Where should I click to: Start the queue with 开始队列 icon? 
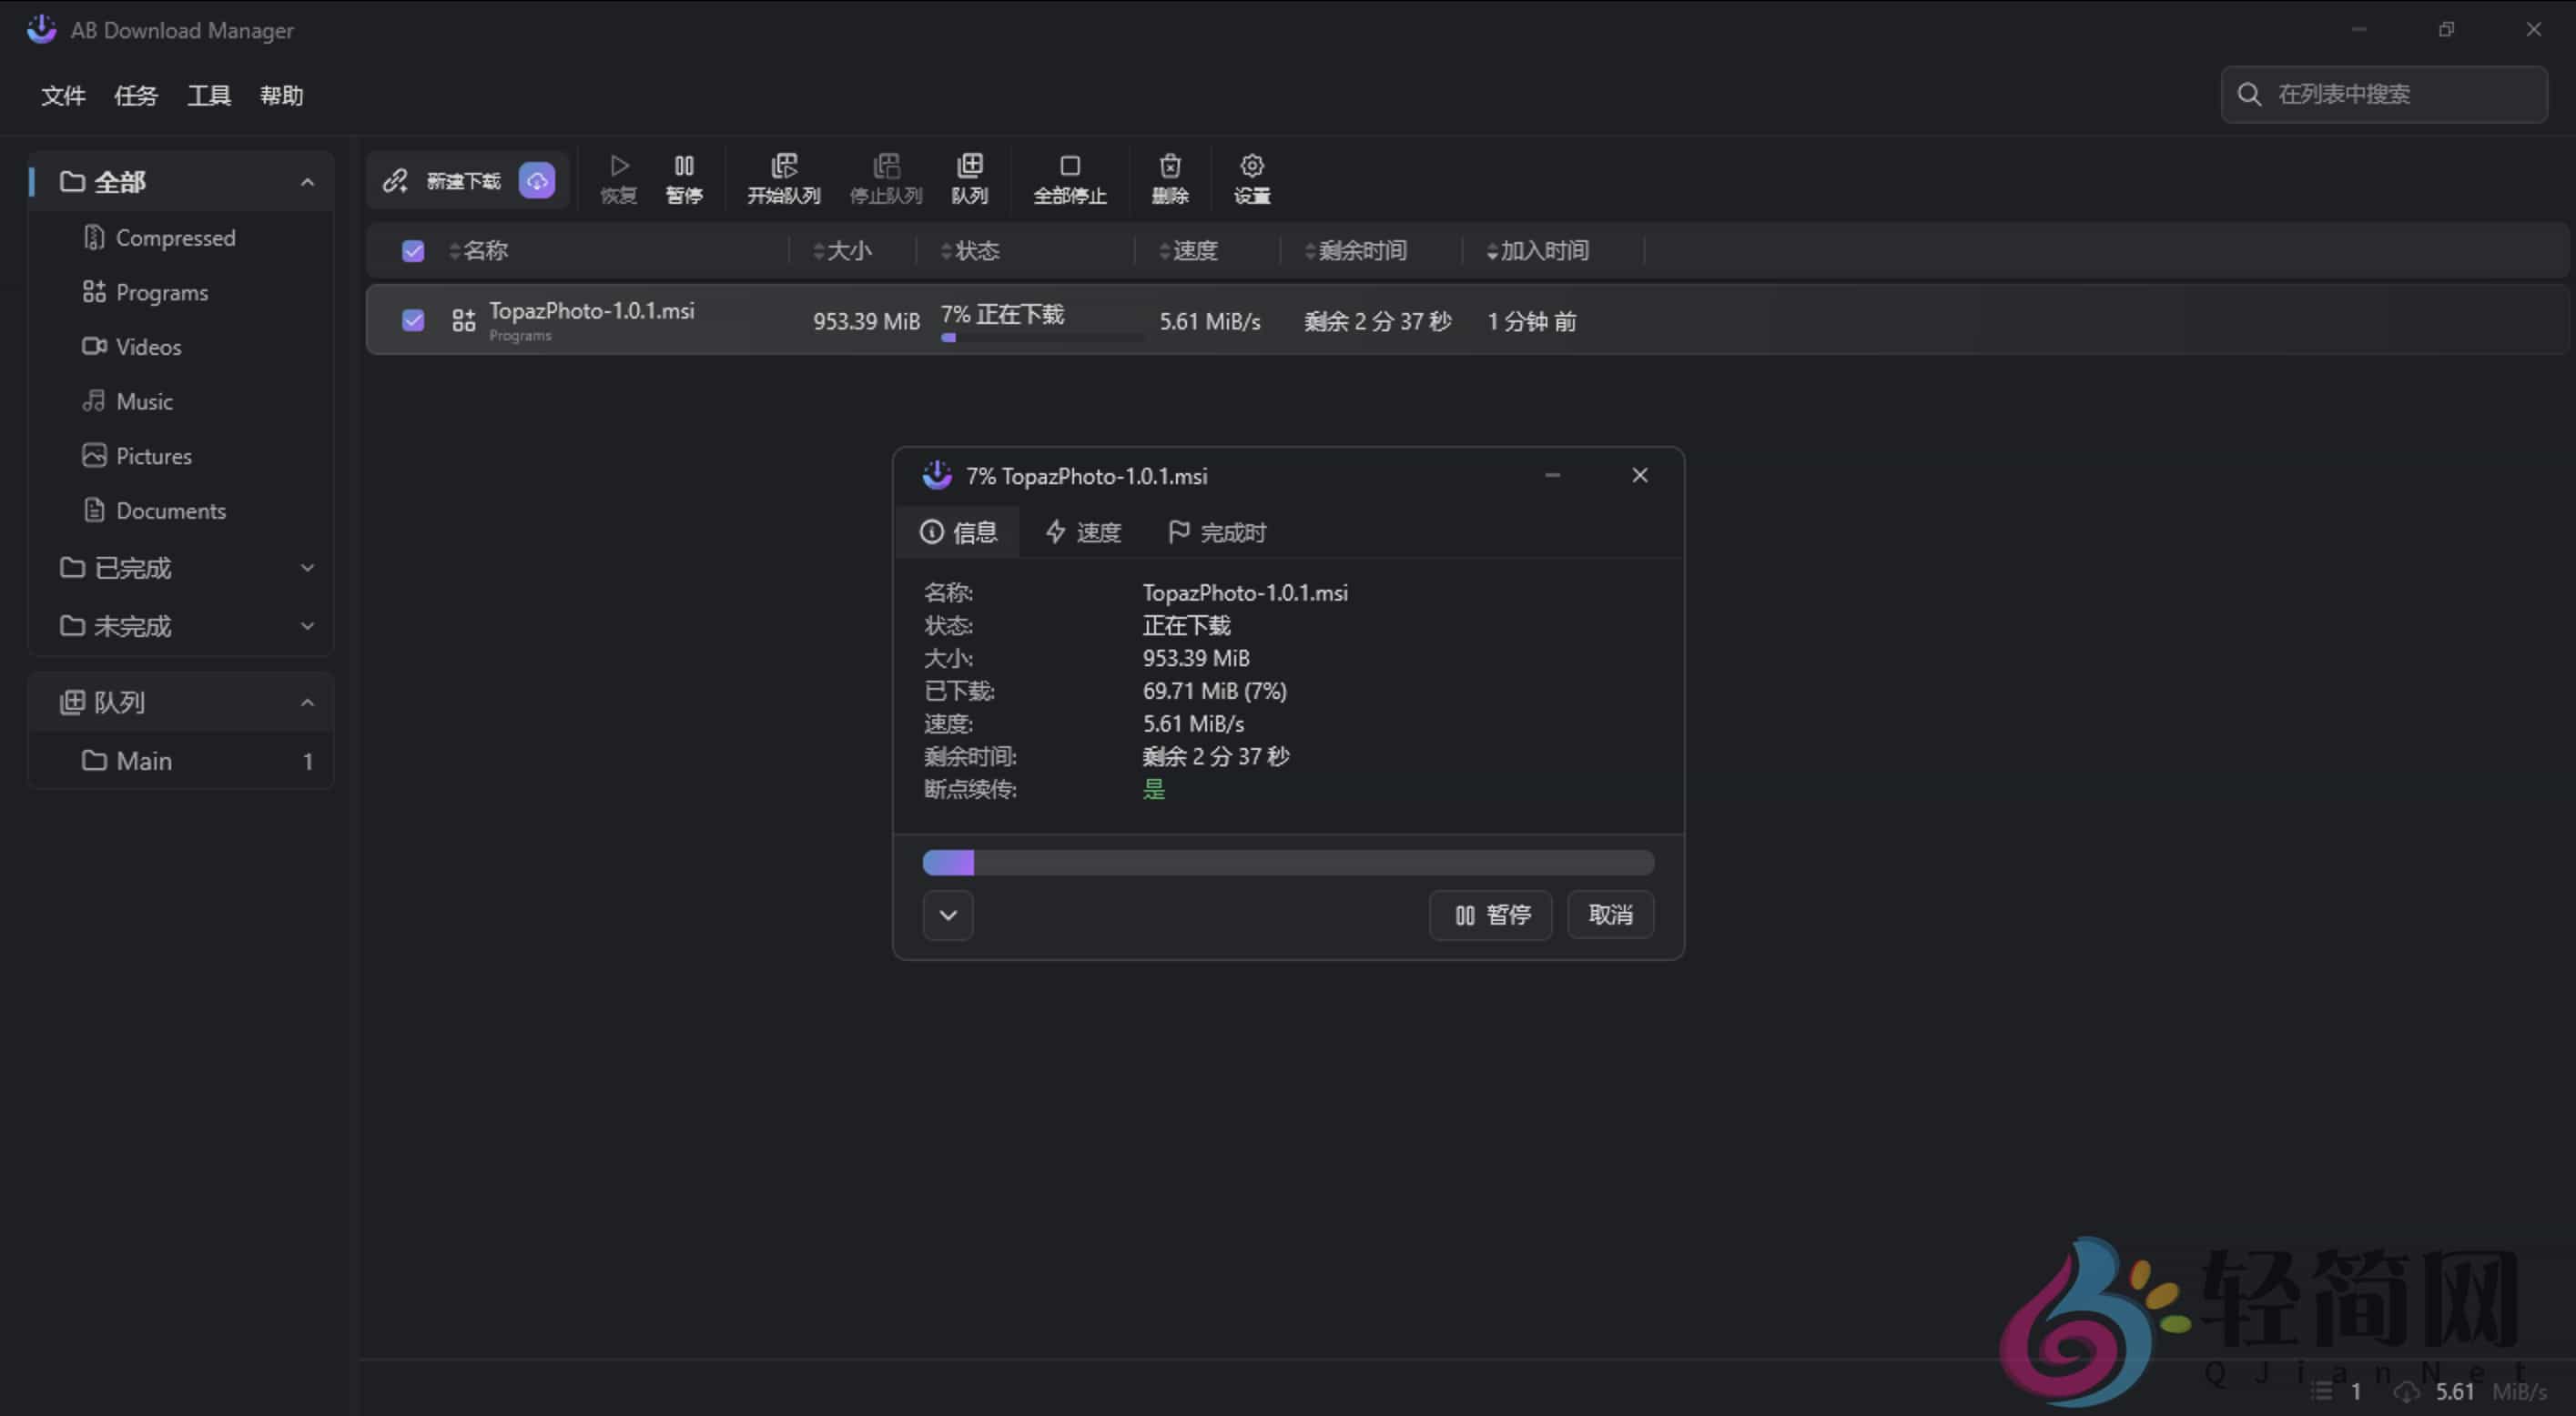pyautogui.click(x=783, y=178)
